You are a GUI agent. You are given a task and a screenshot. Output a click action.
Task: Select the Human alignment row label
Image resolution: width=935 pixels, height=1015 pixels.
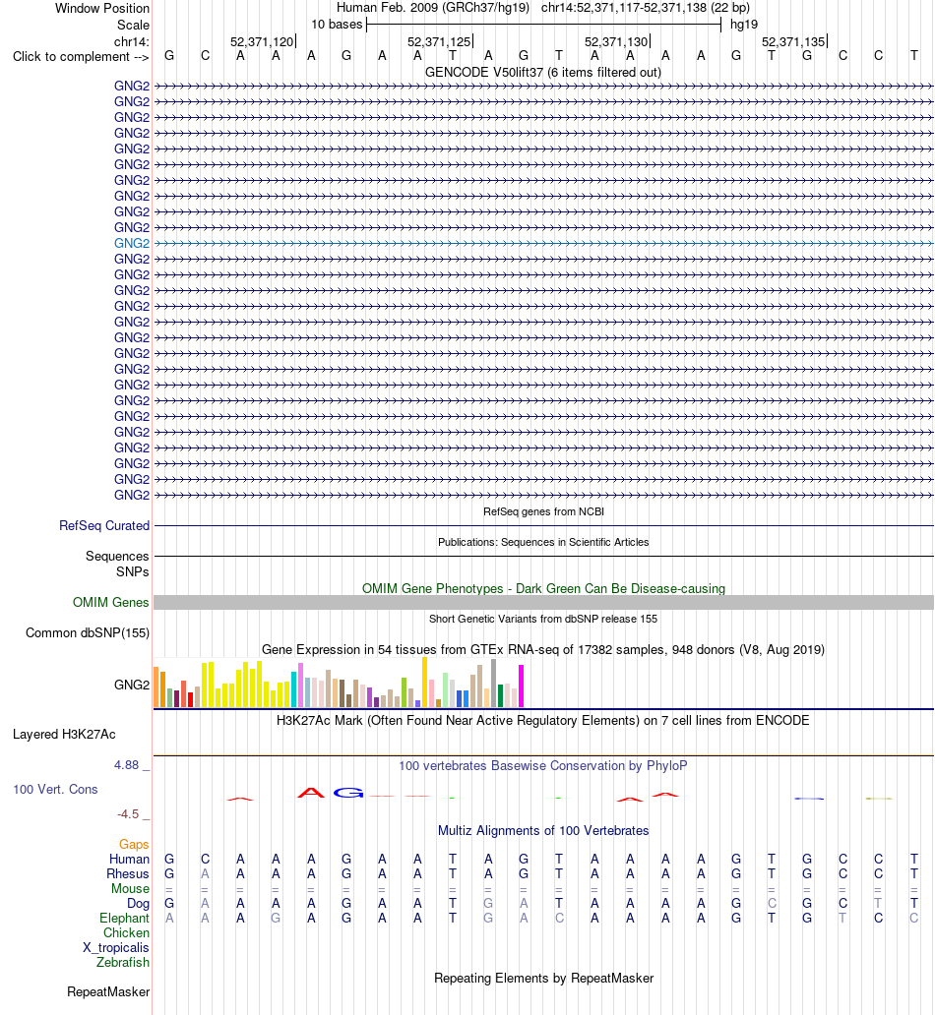tap(129, 859)
